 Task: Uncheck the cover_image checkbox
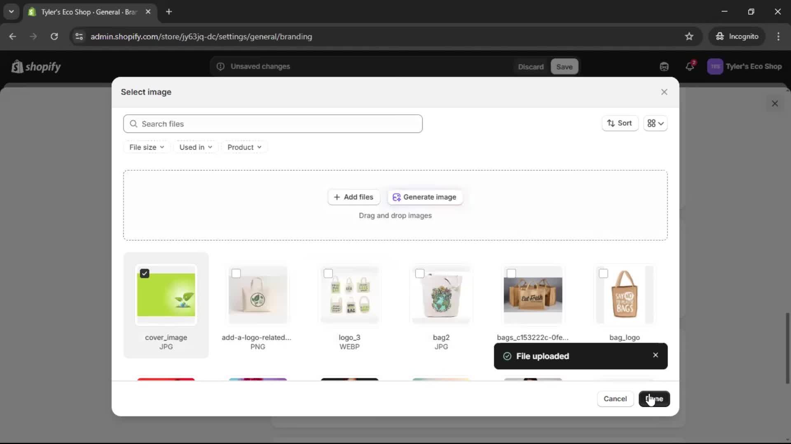click(x=145, y=274)
